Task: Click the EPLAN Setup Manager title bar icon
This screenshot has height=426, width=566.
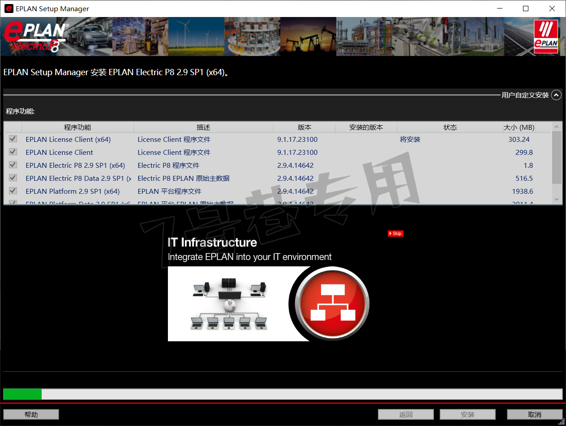Action: 9,9
